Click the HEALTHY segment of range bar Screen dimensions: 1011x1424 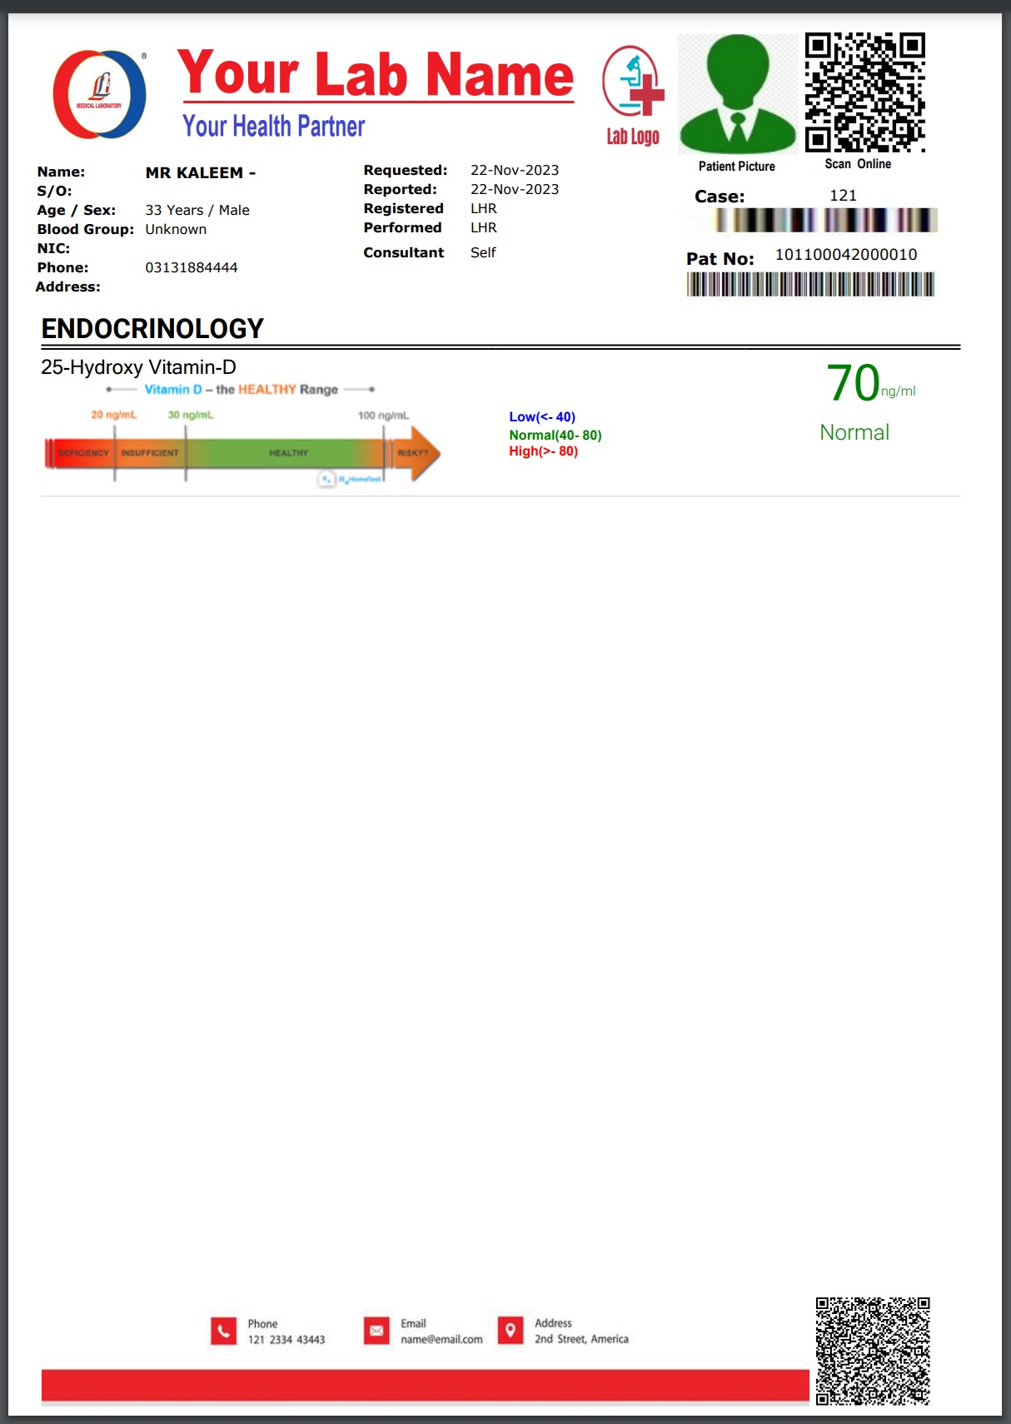288,453
